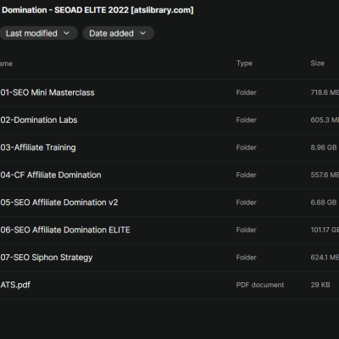Open the 02-Domination Labs folder
The width and height of the screenshot is (339, 339).
39,120
